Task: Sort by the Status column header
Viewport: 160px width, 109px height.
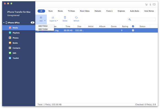Action: tap(142, 26)
